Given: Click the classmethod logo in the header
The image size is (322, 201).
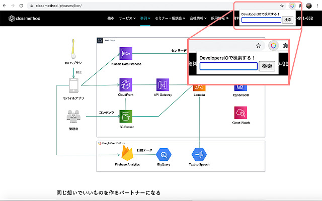Looking at the screenshot, I should [x=25, y=19].
